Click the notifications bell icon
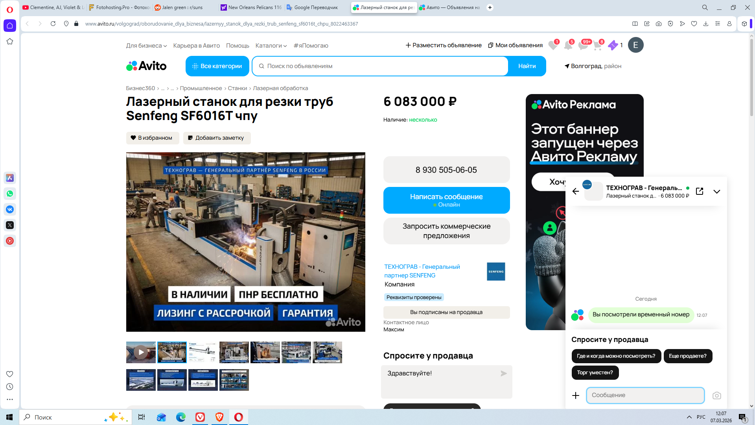The width and height of the screenshot is (755, 425). coord(568,45)
